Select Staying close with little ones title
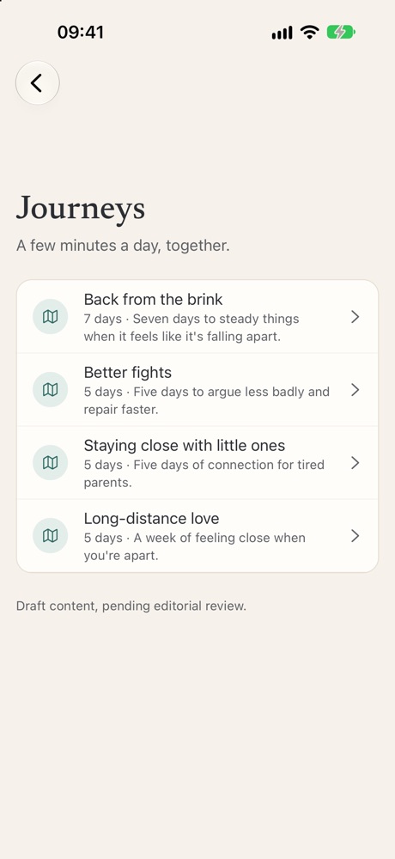 point(185,445)
